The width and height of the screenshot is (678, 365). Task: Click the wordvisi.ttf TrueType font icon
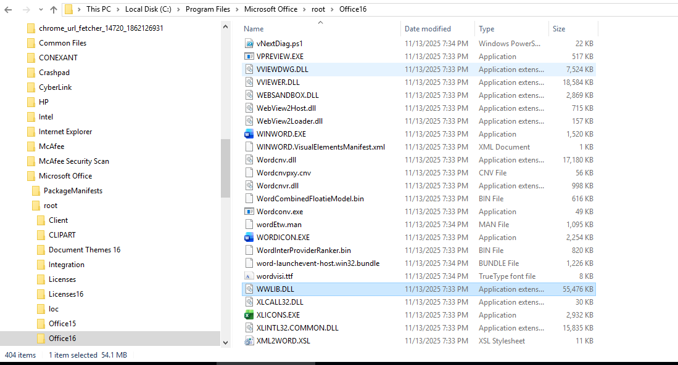pos(249,276)
